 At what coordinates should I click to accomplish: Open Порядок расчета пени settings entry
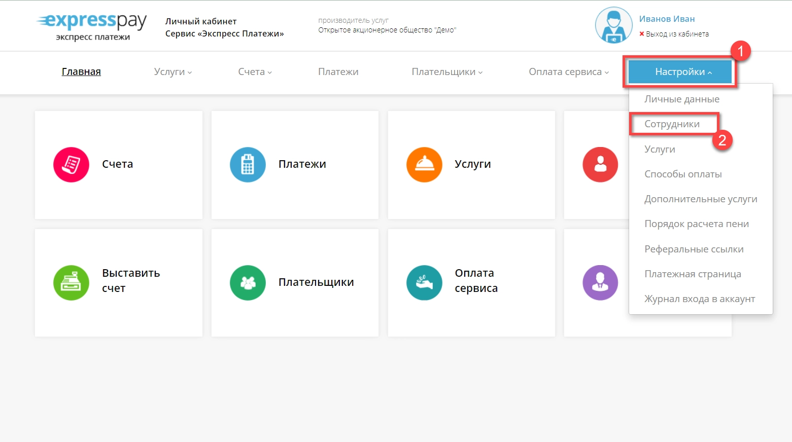[x=697, y=224]
